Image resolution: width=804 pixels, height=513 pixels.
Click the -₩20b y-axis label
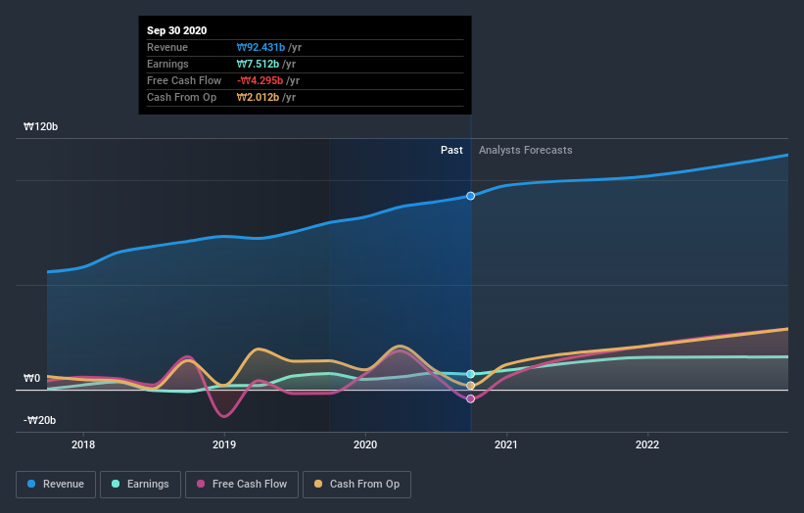tap(39, 420)
